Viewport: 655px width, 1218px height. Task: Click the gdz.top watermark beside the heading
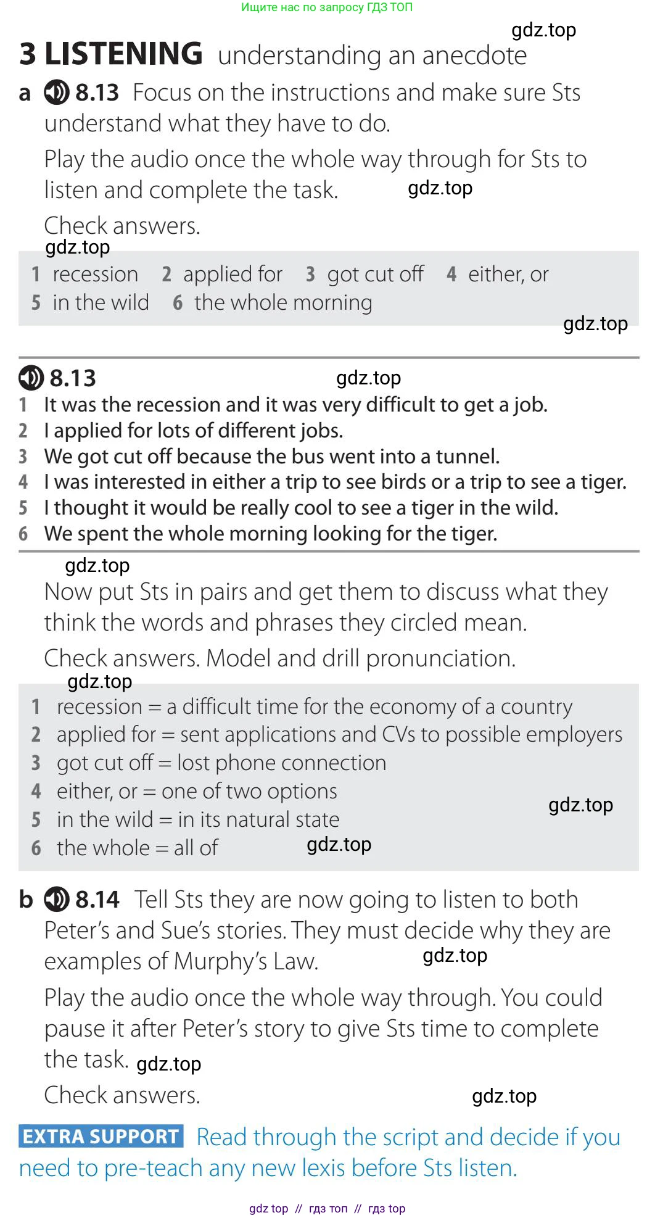543,30
